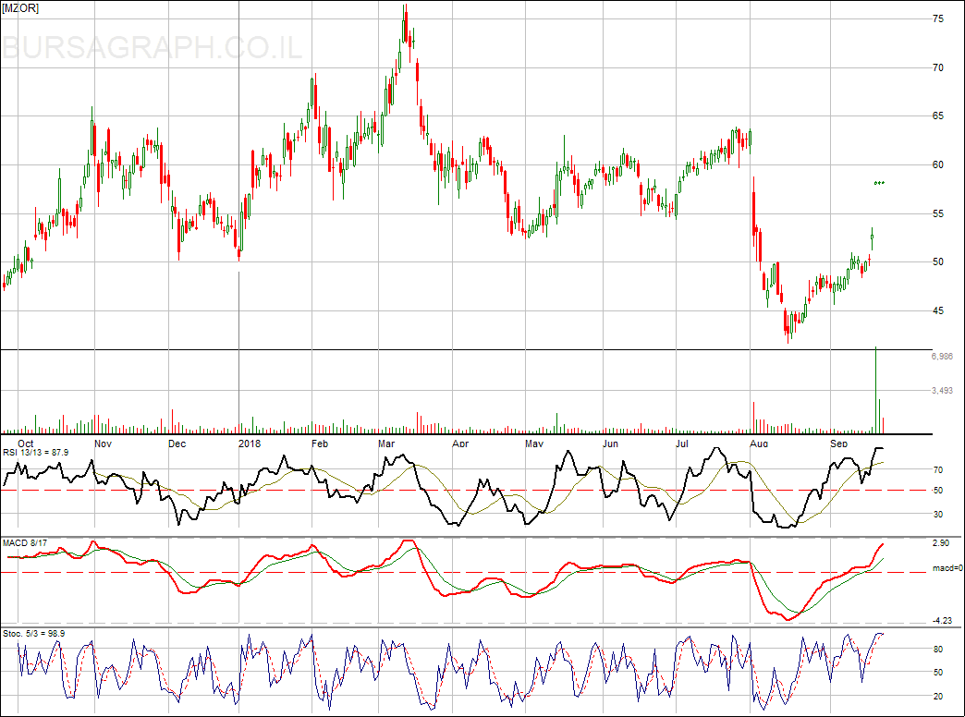Click the Mar month label on the time axis
965x717 pixels.
point(386,444)
